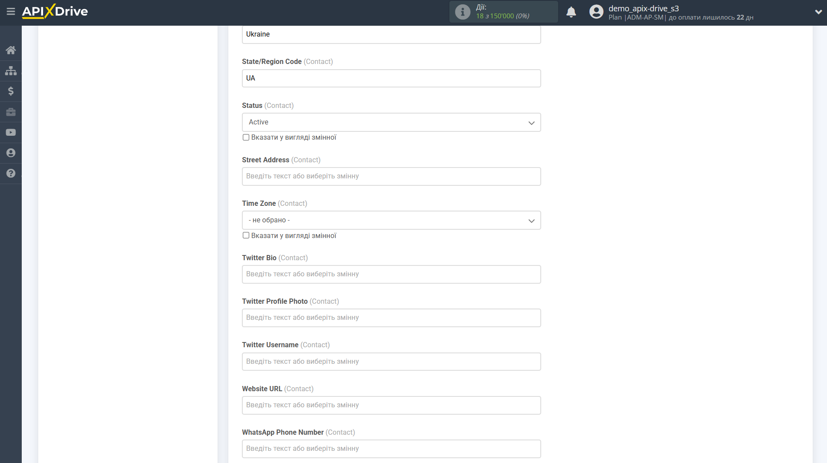827x463 pixels.
Task: Open connections sitemap icon in sidebar
Action: tap(11, 70)
